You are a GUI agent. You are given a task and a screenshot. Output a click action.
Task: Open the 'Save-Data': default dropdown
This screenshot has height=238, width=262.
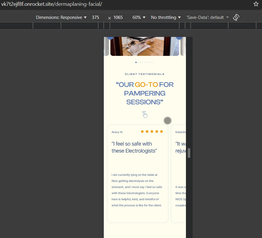pyautogui.click(x=208, y=17)
